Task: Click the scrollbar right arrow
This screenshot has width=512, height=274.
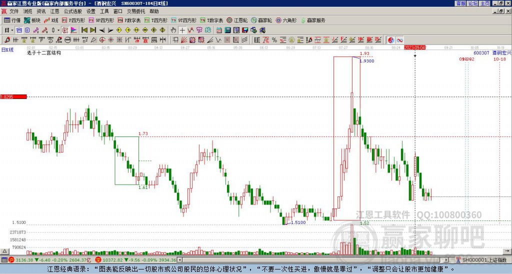Action: click(x=446, y=260)
